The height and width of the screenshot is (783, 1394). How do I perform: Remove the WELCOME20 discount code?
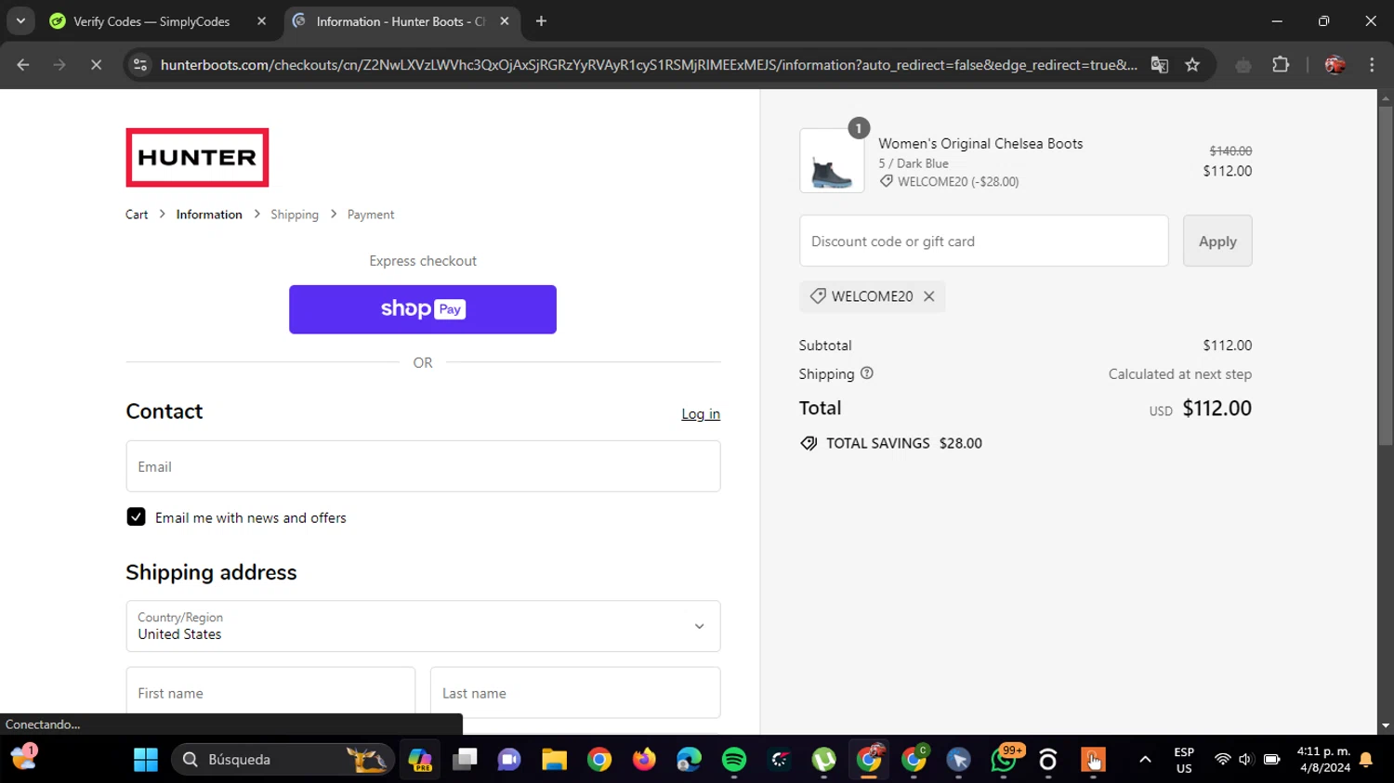click(928, 296)
